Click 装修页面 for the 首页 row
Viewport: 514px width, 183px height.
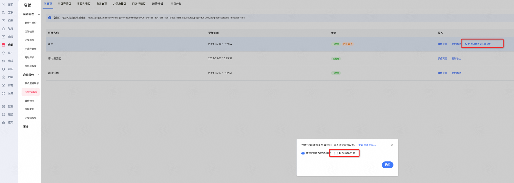[x=442, y=44]
